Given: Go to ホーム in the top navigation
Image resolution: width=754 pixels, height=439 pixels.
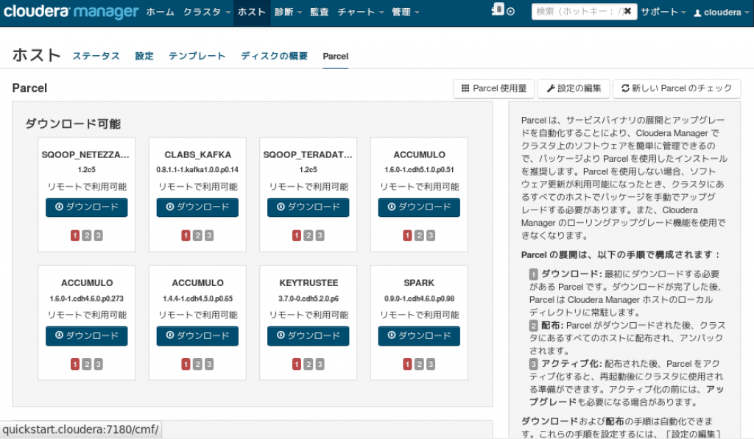Looking at the screenshot, I should coord(160,12).
